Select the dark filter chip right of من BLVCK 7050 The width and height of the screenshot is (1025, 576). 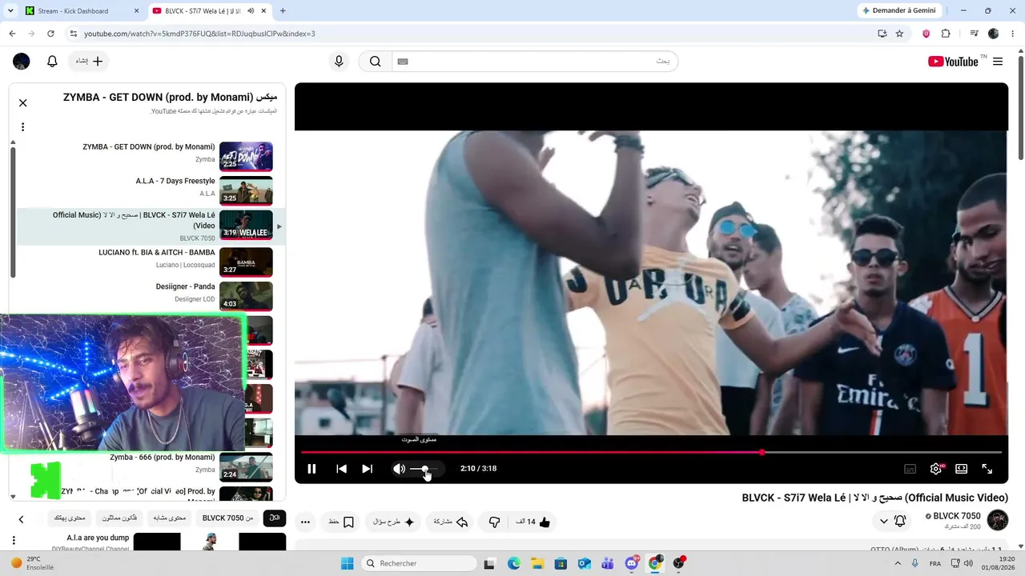click(275, 518)
